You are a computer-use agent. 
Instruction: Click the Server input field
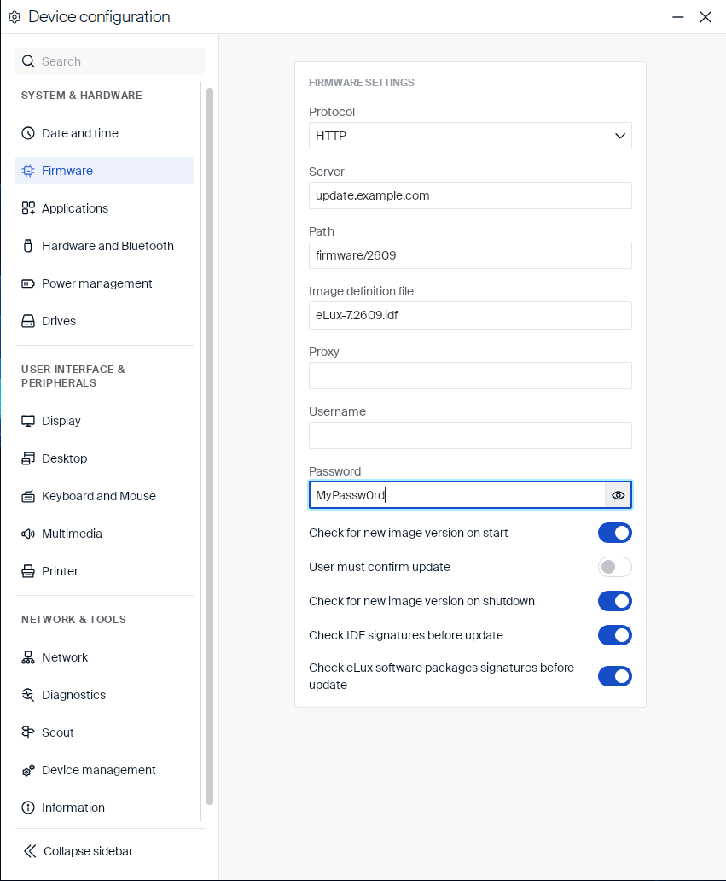tap(470, 195)
